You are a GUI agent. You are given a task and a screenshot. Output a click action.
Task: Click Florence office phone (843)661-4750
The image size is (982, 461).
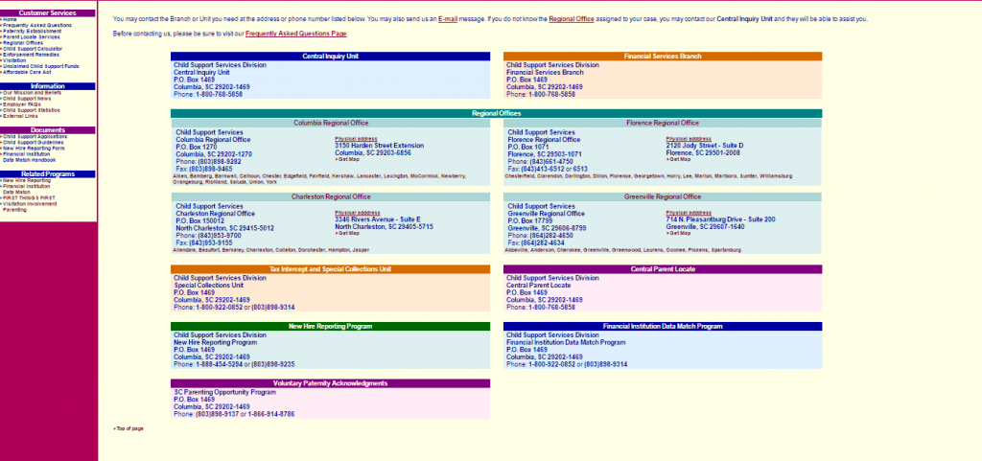coord(551,161)
